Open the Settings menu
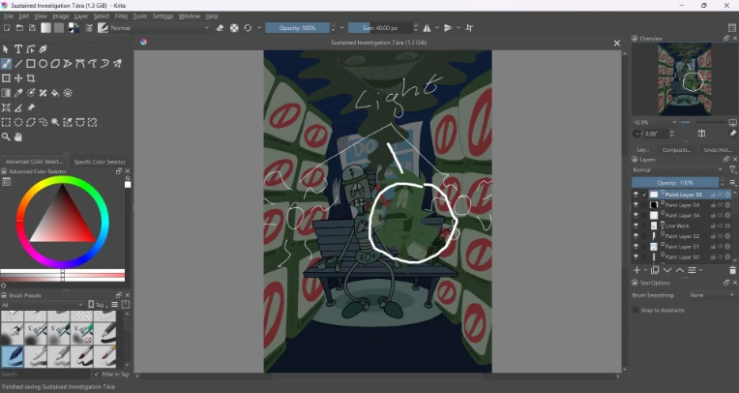The image size is (739, 393). point(163,16)
